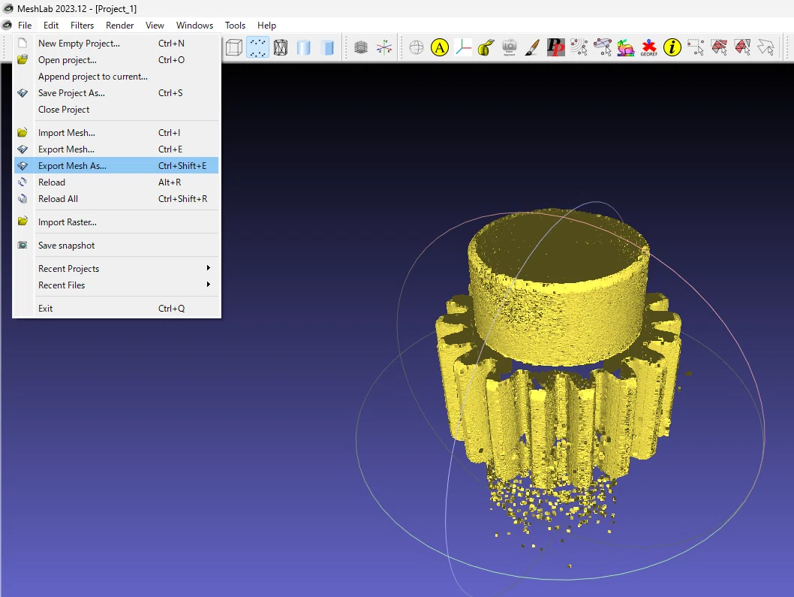This screenshot has height=597, width=794.
Task: Choose Reload (Alt+R) entry
Action: tap(116, 182)
